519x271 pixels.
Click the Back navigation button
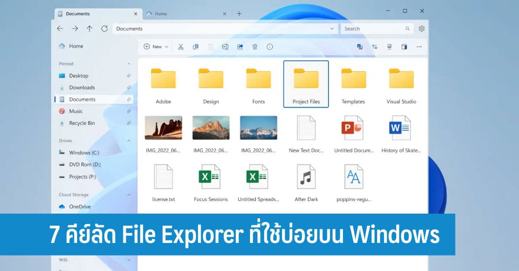(60, 28)
